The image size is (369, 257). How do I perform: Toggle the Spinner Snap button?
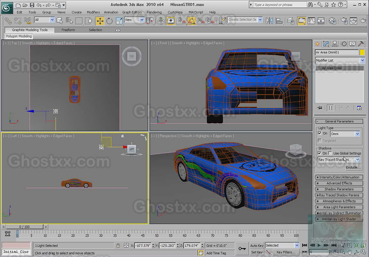[x=210, y=21]
